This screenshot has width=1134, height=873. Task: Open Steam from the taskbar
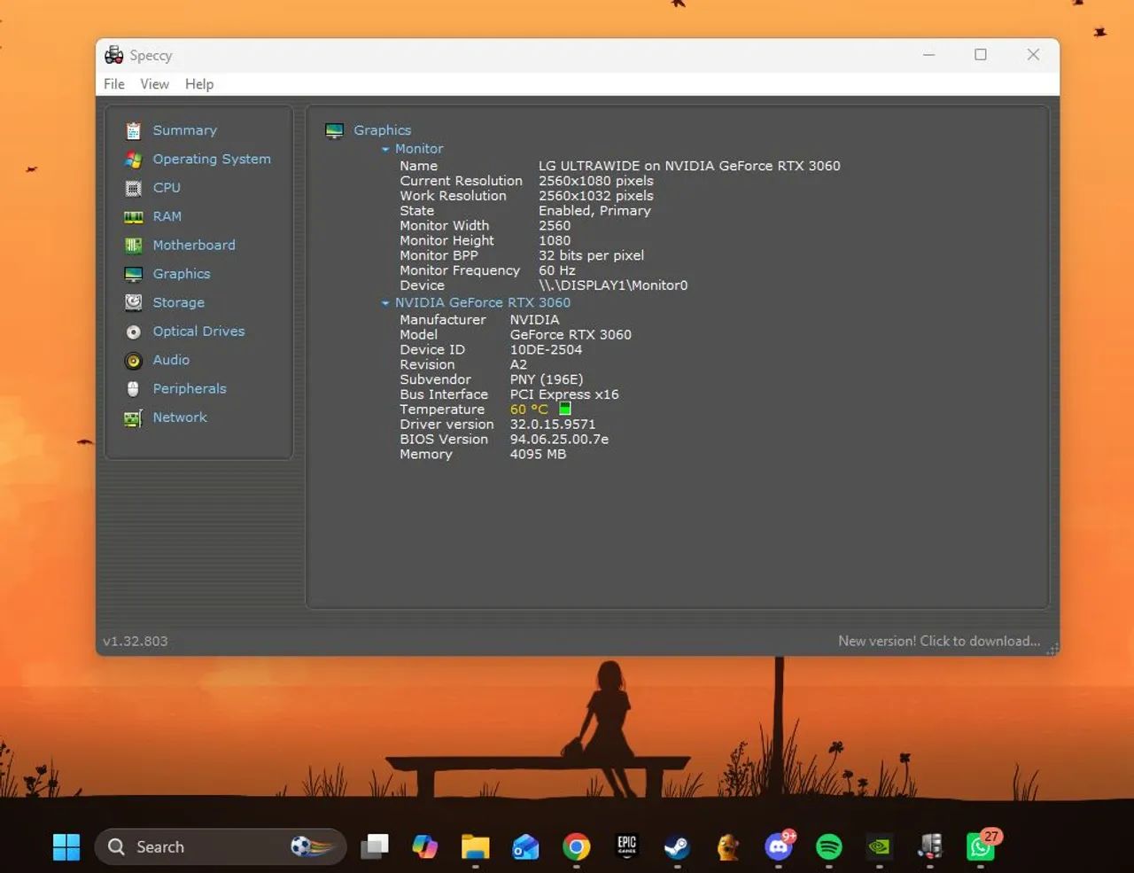pyautogui.click(x=677, y=846)
